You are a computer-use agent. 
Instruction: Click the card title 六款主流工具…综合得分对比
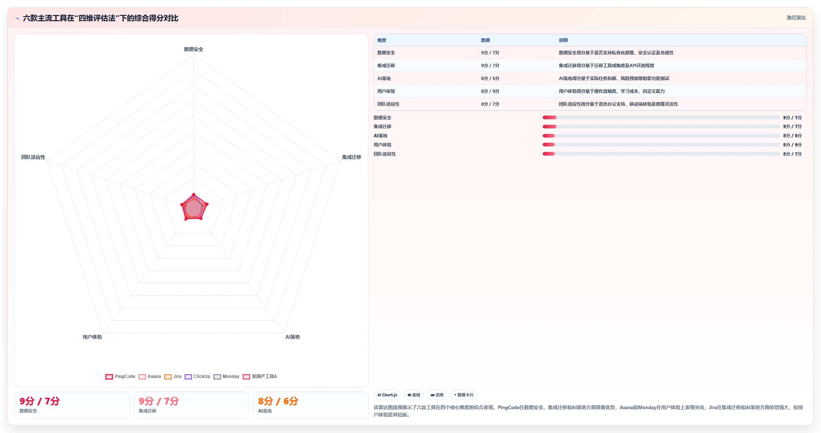[x=101, y=18]
